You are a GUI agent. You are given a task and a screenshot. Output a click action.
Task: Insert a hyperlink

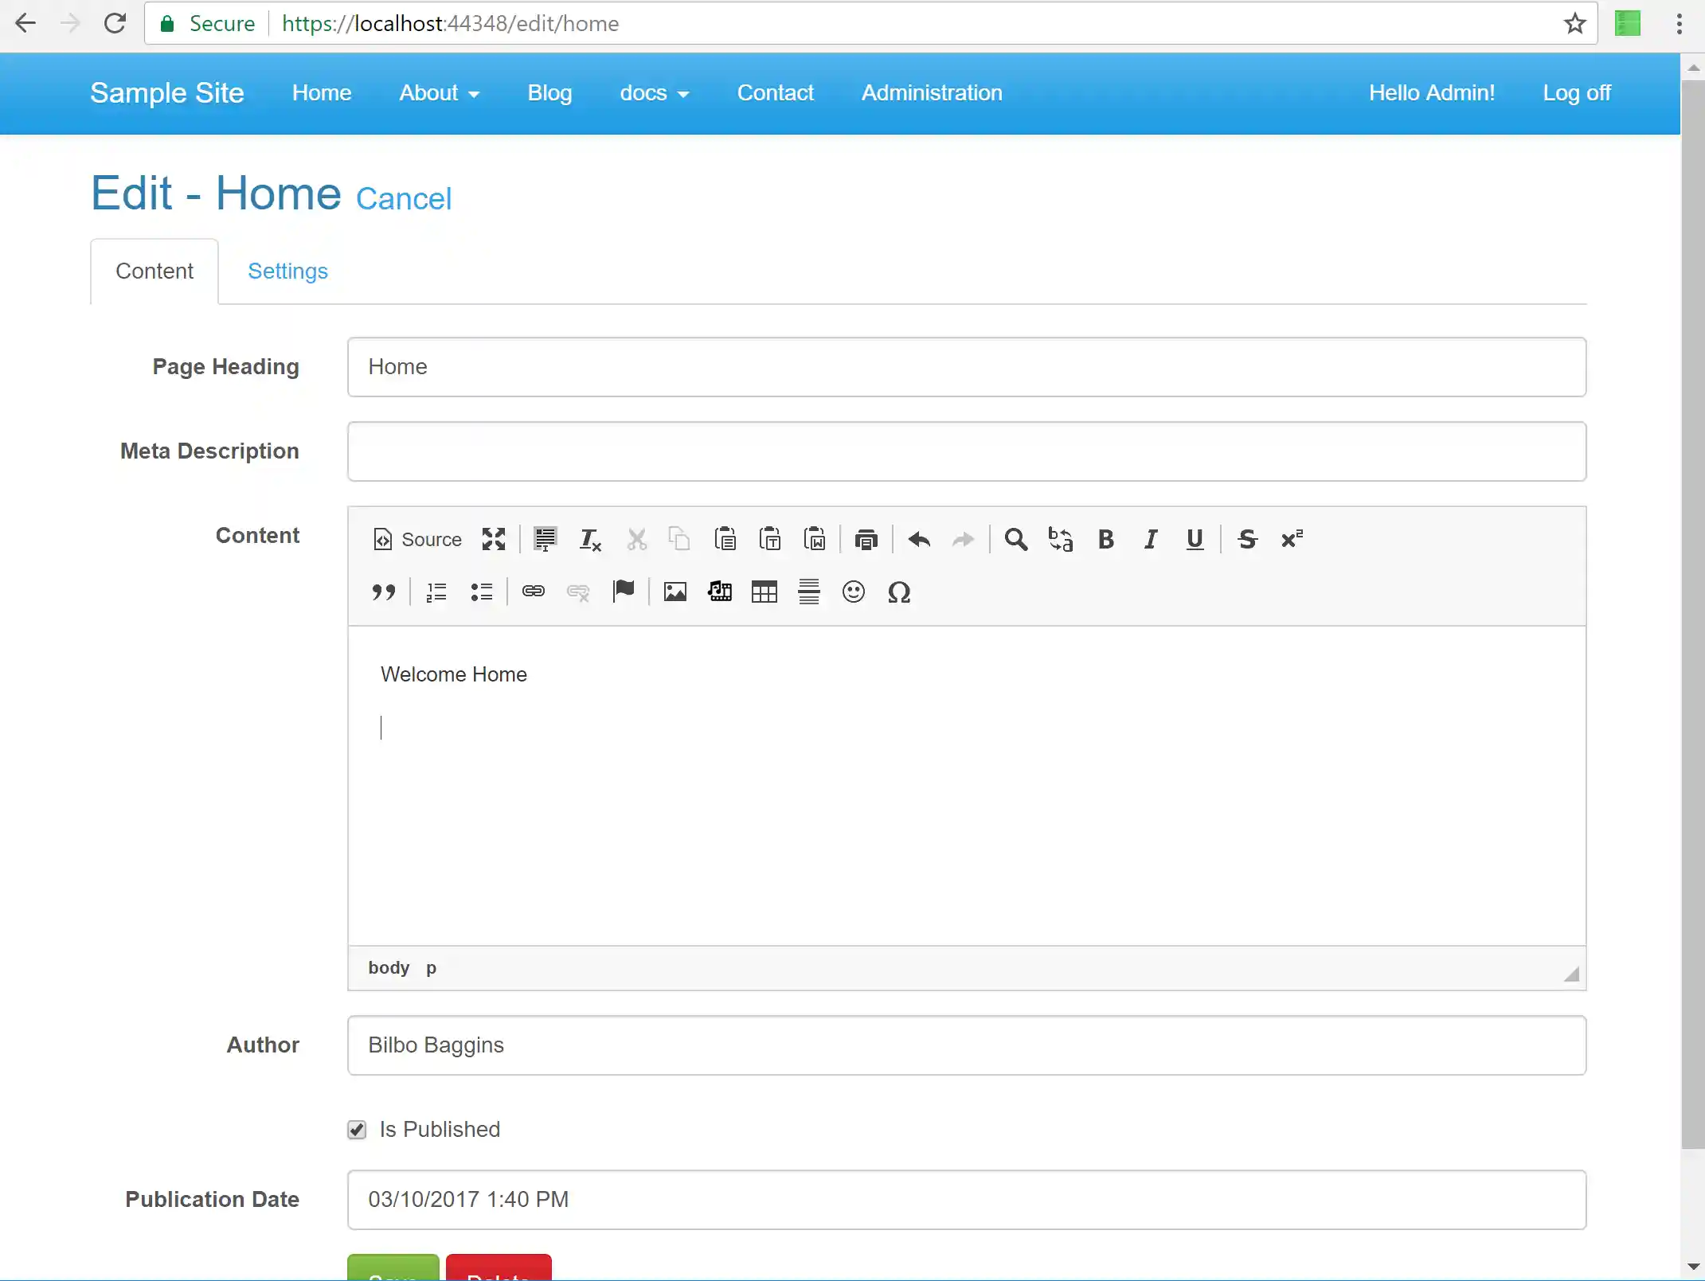pyautogui.click(x=533, y=592)
